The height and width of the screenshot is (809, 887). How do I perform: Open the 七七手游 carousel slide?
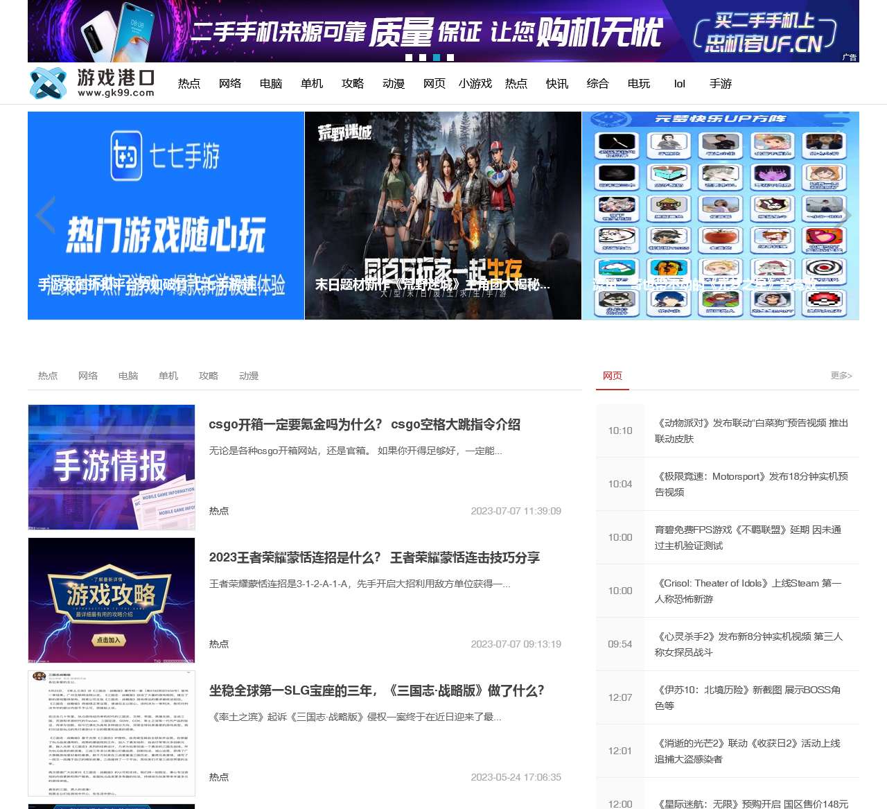(x=166, y=216)
